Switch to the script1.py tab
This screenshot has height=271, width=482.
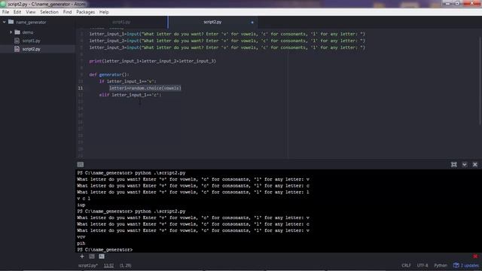[121, 22]
